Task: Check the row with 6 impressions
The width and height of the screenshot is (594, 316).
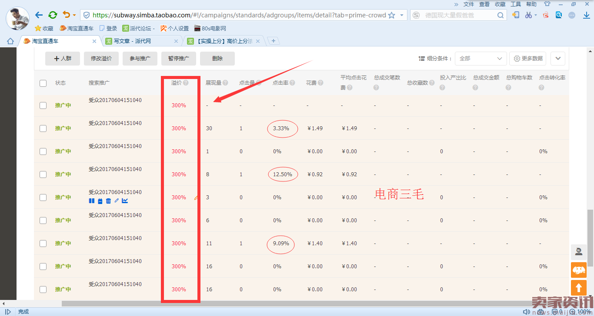Action: (43, 221)
